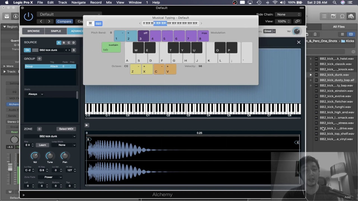Shift Musical Typing keyboard range left

pos(140,23)
